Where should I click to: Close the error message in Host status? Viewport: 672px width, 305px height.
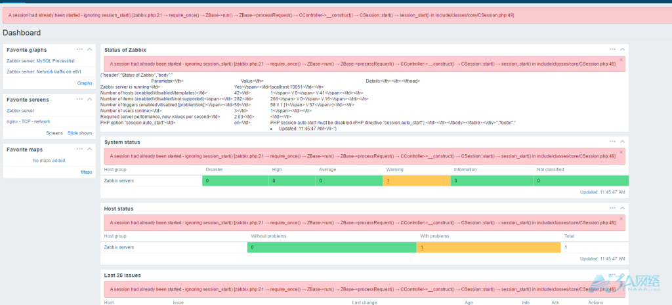[x=621, y=218]
